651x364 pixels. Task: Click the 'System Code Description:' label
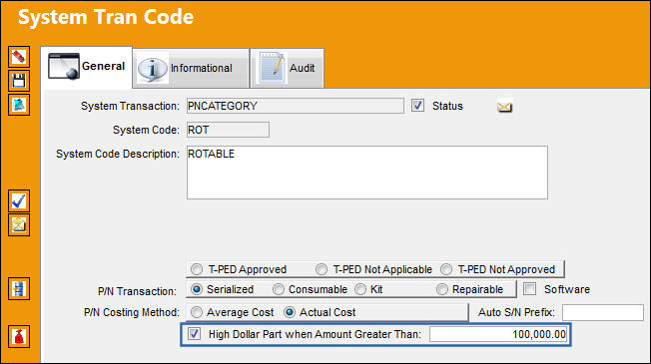coord(118,154)
